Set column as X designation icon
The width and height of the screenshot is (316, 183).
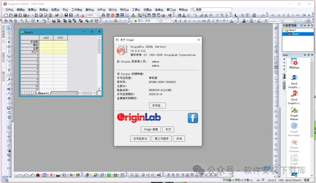click(279, 15)
